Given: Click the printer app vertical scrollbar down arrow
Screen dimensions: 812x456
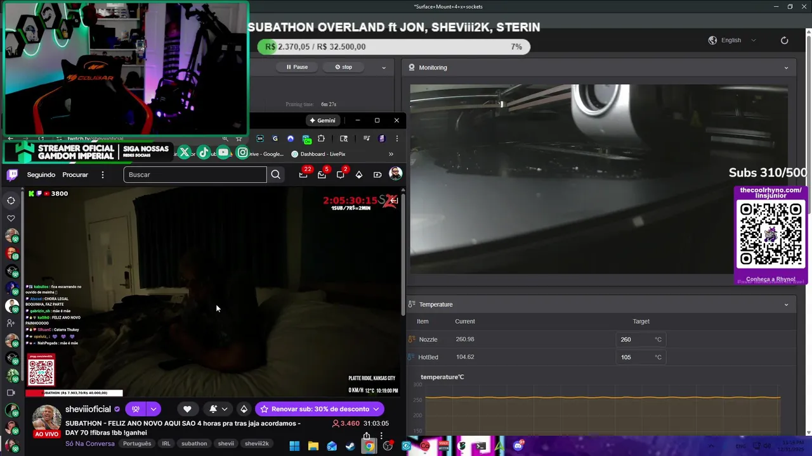Looking at the screenshot, I should [808, 433].
